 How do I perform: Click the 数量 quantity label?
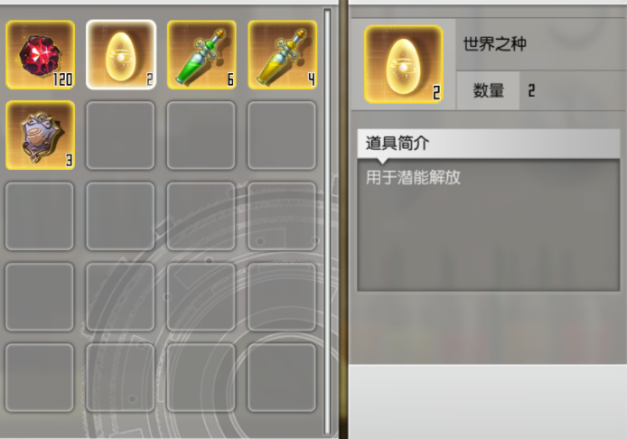point(488,90)
